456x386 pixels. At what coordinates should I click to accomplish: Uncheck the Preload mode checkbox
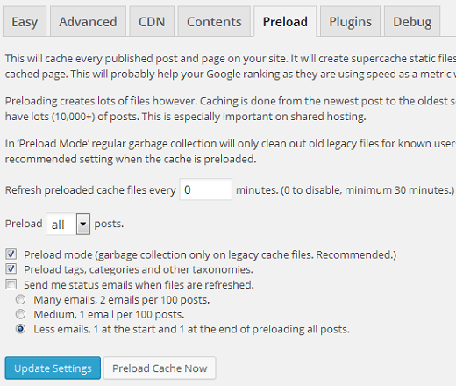tap(11, 254)
